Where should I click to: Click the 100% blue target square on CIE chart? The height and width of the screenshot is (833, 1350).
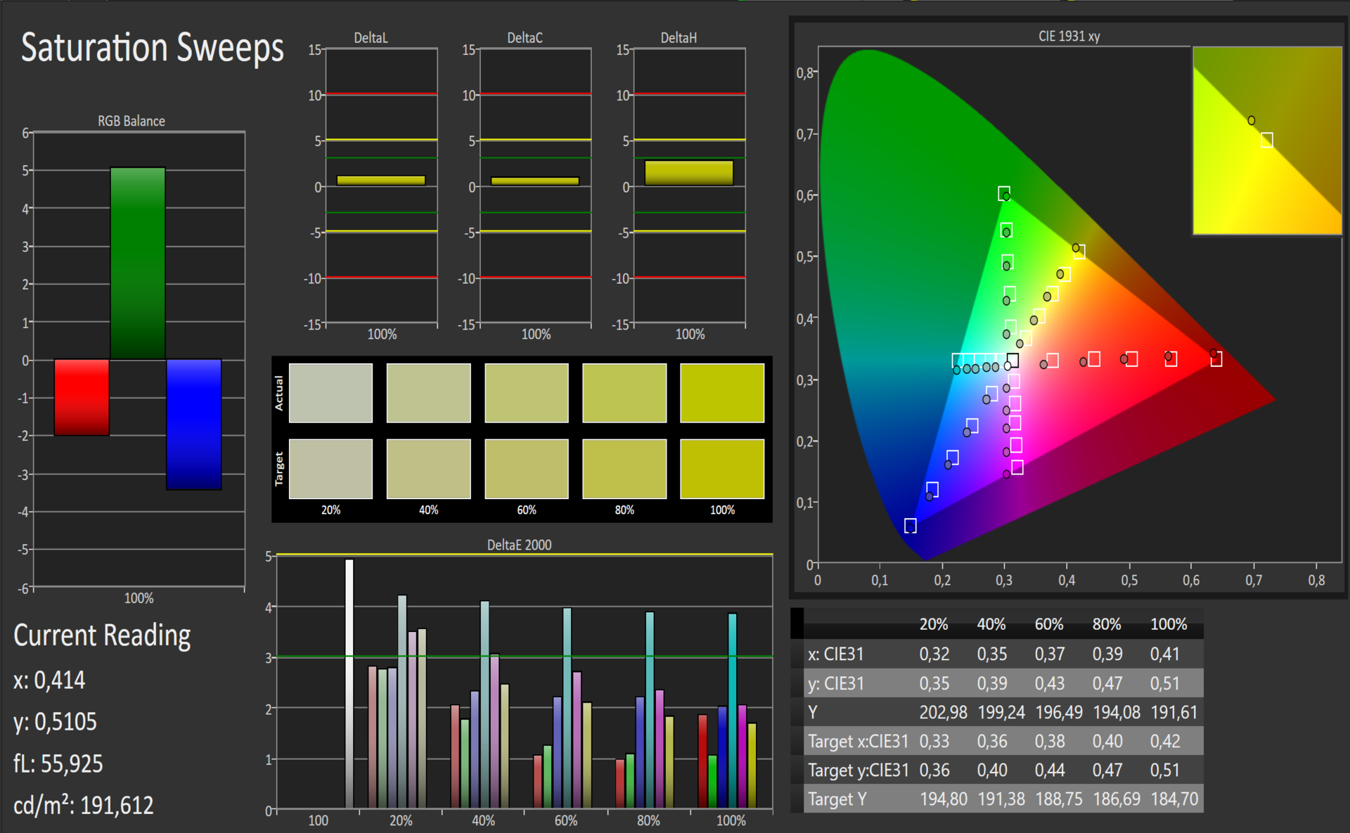910,526
